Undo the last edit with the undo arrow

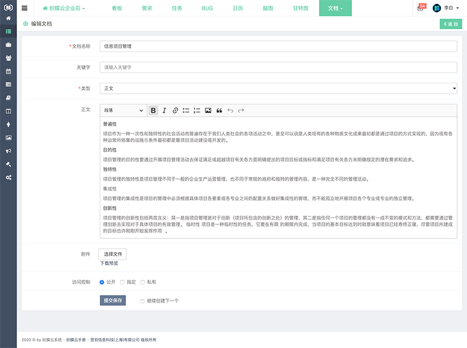point(229,110)
